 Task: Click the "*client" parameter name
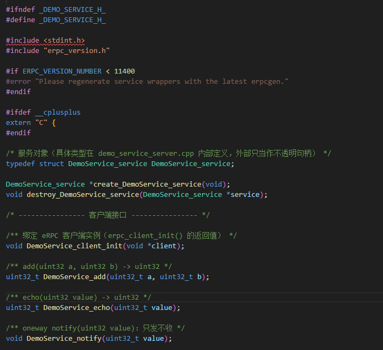click(x=162, y=246)
